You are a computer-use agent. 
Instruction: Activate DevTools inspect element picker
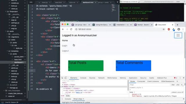click(x=62, y=78)
